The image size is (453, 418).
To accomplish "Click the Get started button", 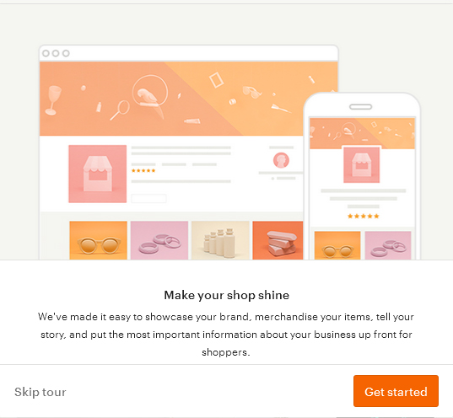I will coord(396,391).
